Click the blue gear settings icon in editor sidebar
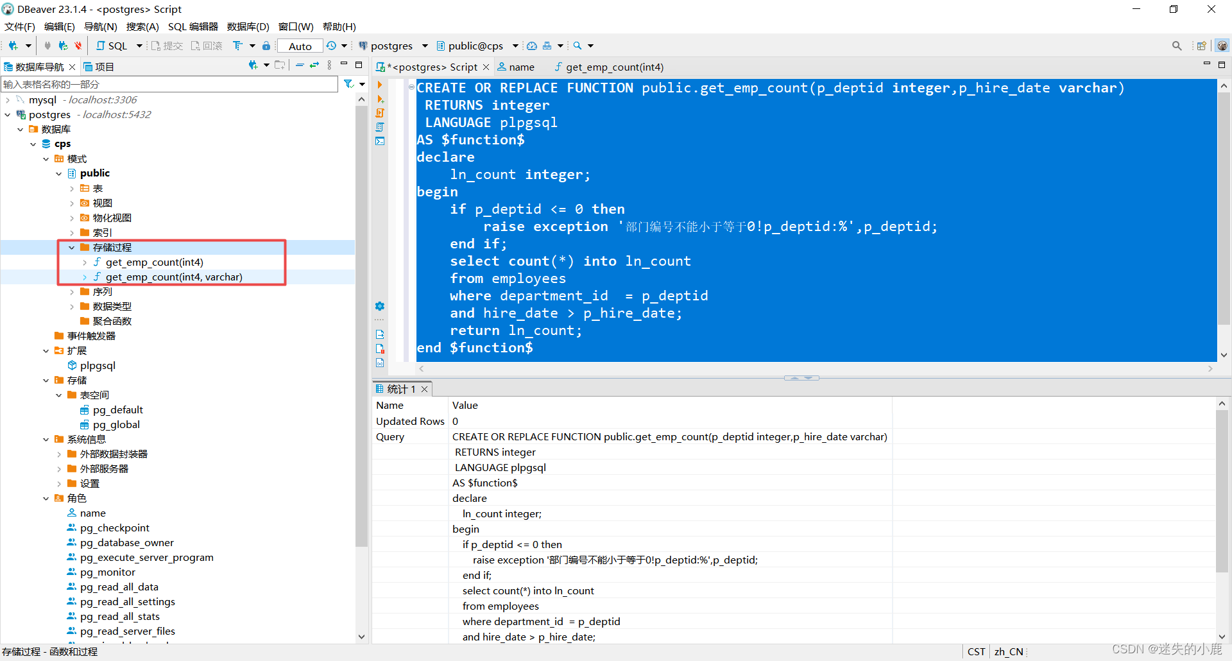 coord(380,306)
